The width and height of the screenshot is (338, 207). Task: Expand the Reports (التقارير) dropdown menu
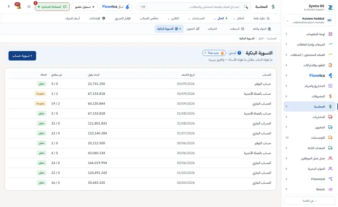point(173,18)
